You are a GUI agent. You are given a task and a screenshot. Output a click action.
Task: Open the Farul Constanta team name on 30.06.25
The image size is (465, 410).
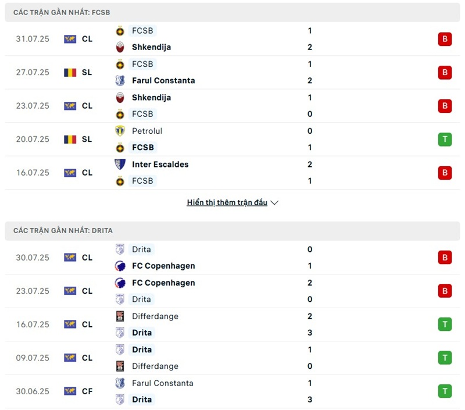162,383
